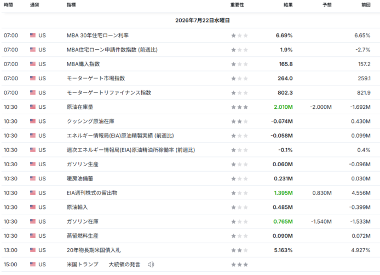Click the US flag in MBA 30年住宅ローン利率 row

[33, 36]
